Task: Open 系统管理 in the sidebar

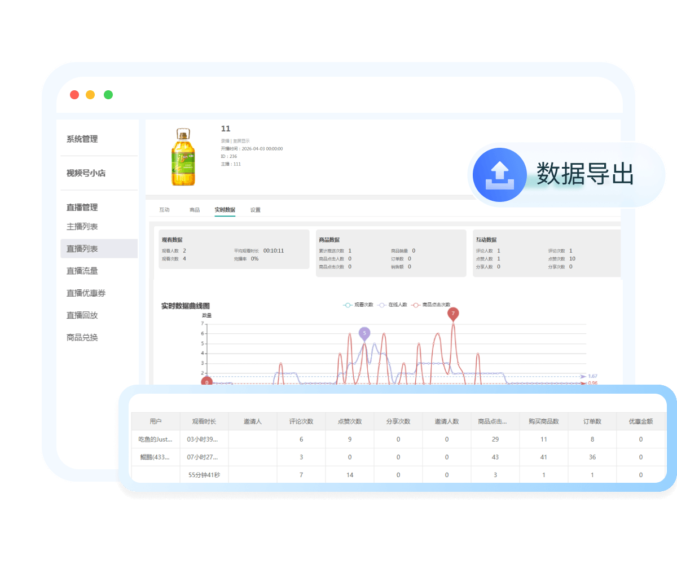Action: 82,139
